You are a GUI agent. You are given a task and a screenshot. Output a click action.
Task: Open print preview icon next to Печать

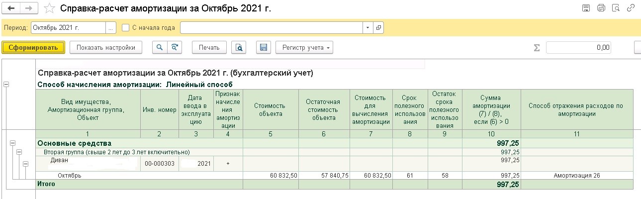click(x=239, y=47)
